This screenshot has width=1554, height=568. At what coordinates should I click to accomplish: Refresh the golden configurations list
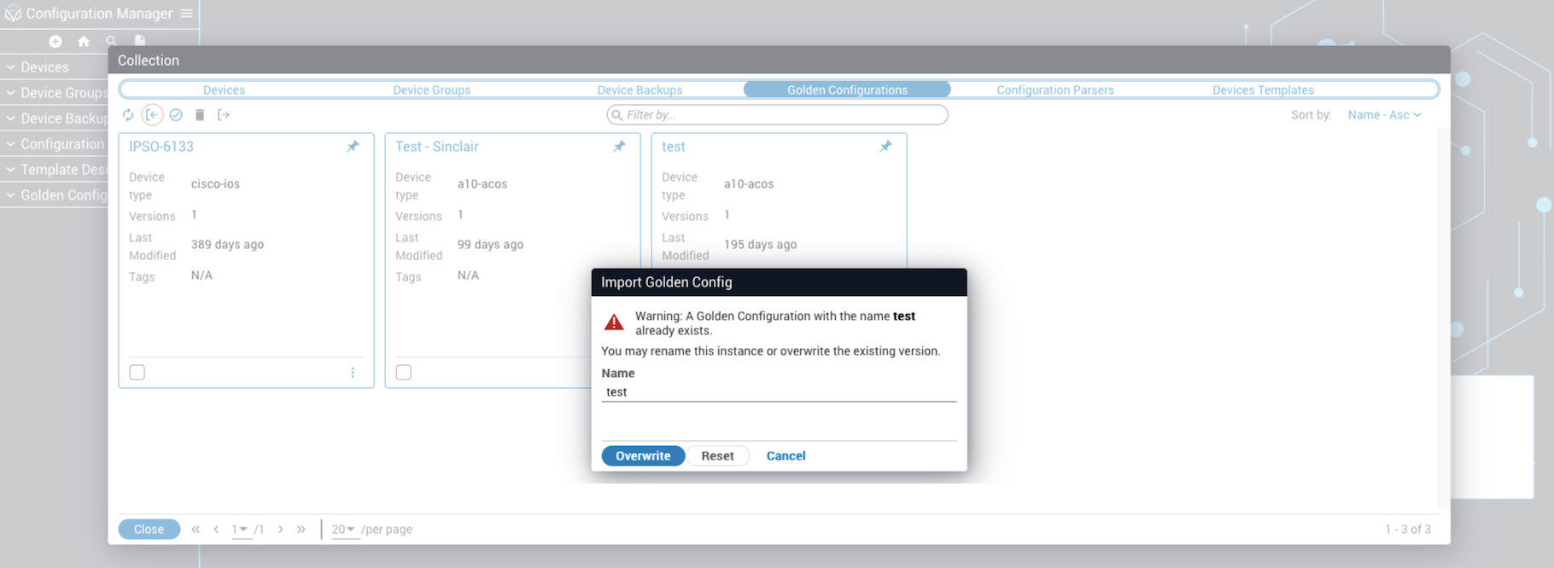128,114
